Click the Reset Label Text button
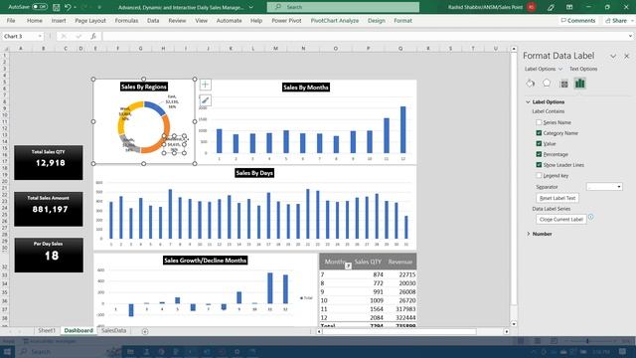Image resolution: width=636 pixels, height=358 pixels. [x=557, y=198]
